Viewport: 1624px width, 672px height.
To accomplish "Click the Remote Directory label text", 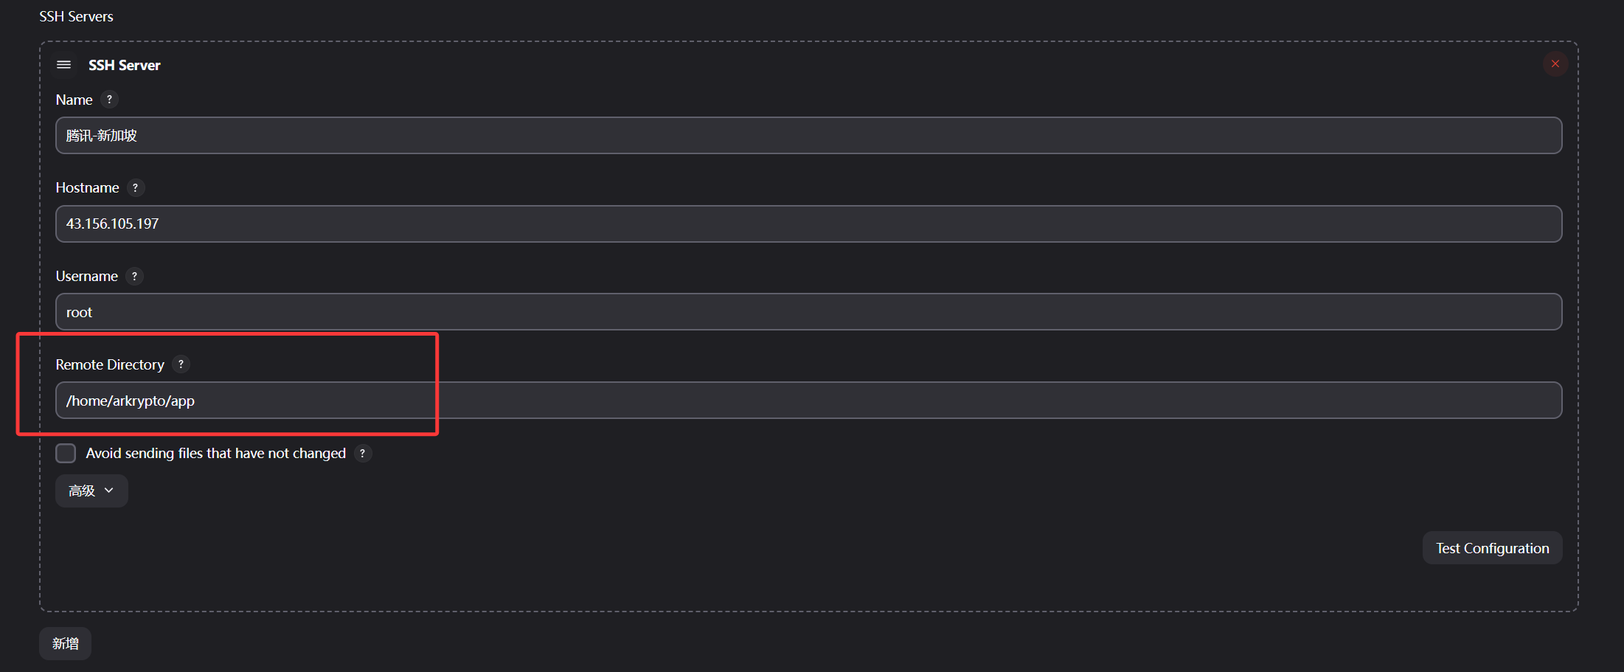I will 110,365.
